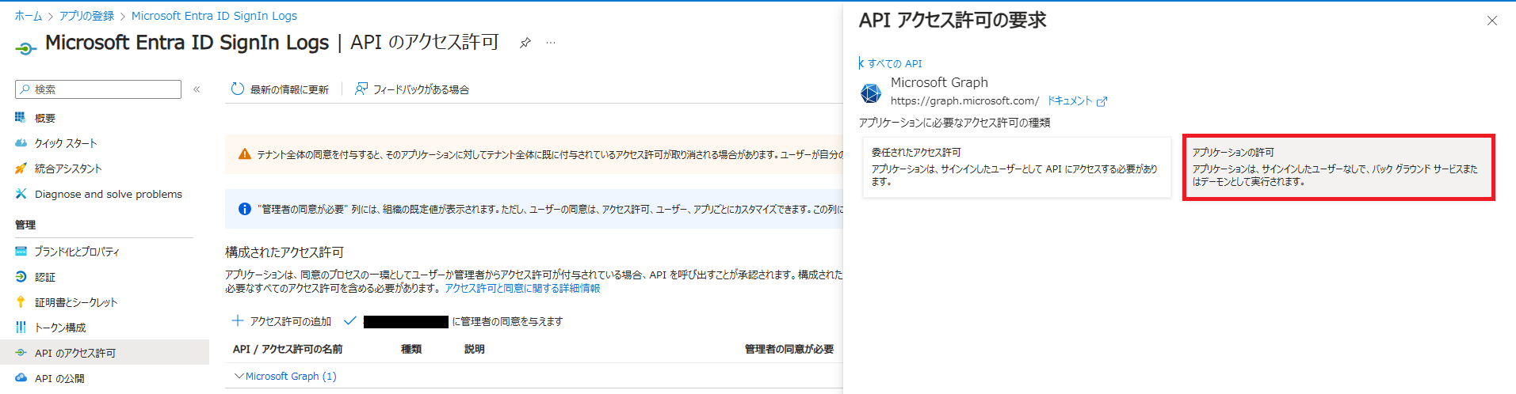
Task: Open 認証 in the sidebar
Action: coord(45,277)
